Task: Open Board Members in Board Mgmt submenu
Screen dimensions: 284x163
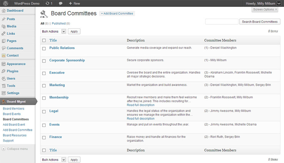Action: [x=14, y=109]
